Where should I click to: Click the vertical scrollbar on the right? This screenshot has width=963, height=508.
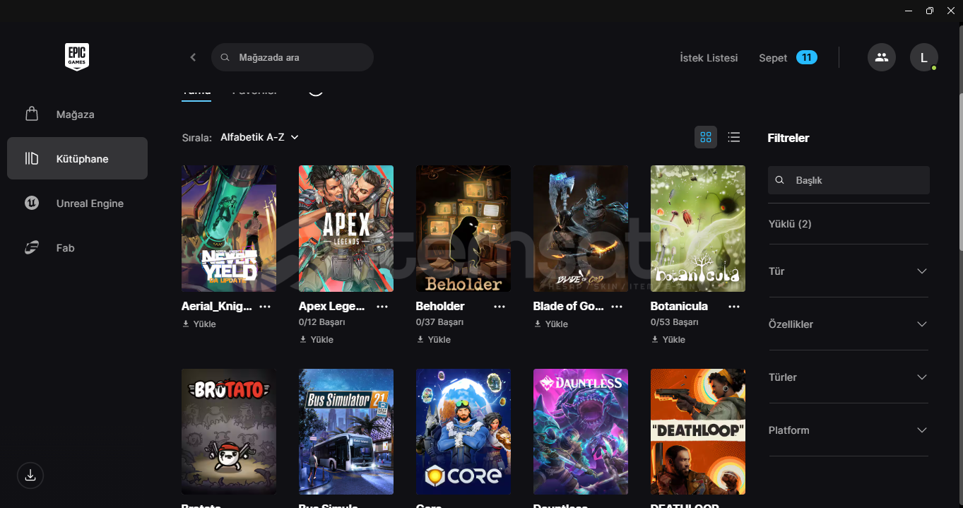click(x=959, y=172)
